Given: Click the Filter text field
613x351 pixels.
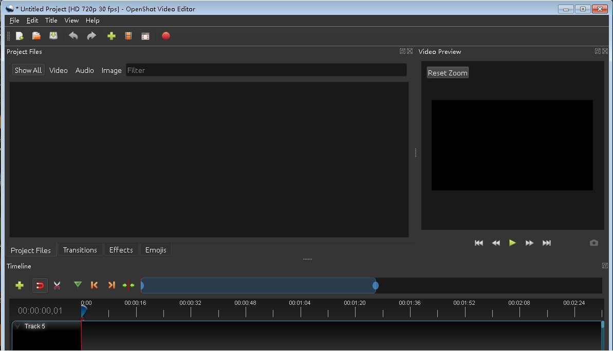Looking at the screenshot, I should click(x=266, y=70).
